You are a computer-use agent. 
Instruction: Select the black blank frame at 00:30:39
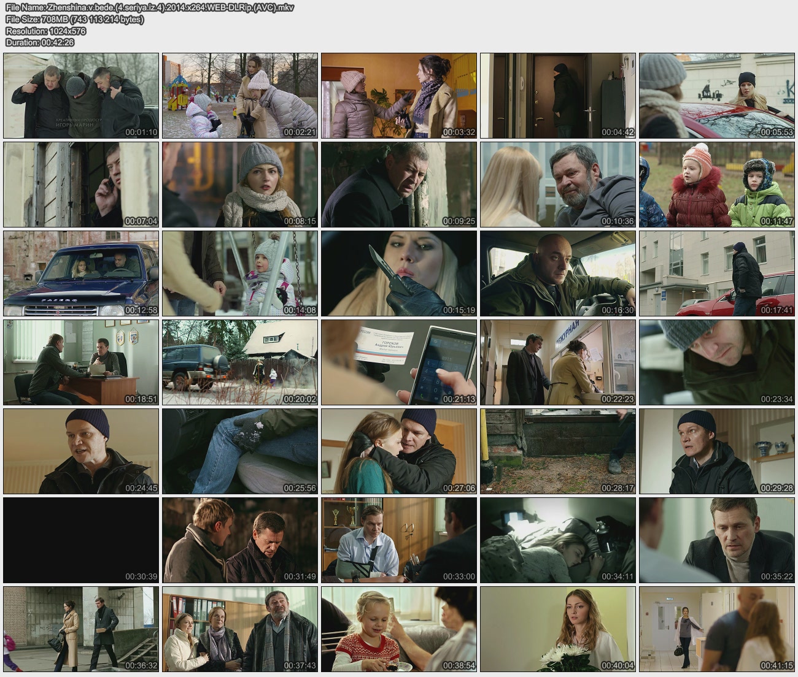point(81,540)
